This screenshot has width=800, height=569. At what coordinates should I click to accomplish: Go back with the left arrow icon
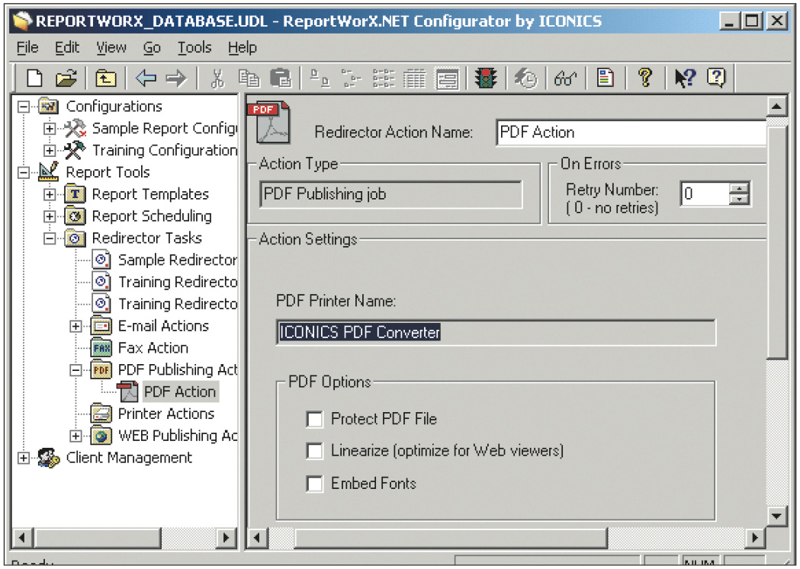coord(146,78)
